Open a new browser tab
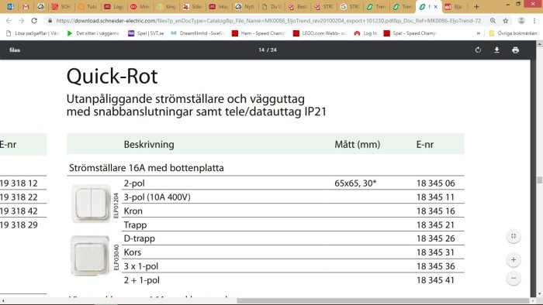Viewport: 543px width, 305px height. 476,6
